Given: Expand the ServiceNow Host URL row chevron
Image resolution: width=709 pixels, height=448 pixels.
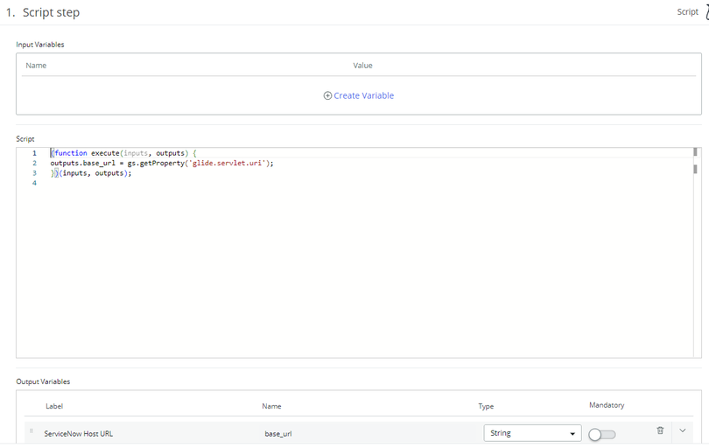Looking at the screenshot, I should pos(683,430).
